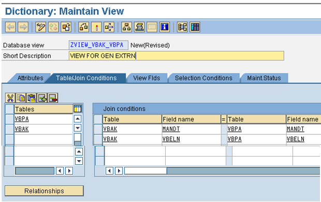Click the Back arrow toolbar icon
Image resolution: width=321 pixels, height=202 pixels.
pos(10,27)
